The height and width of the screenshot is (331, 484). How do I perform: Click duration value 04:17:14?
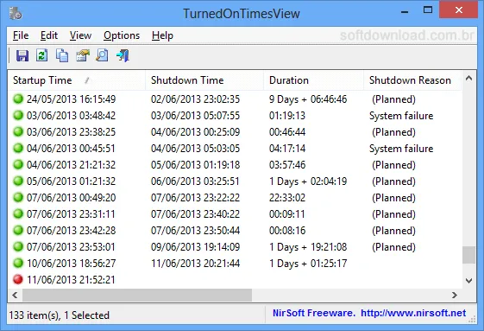click(287, 148)
